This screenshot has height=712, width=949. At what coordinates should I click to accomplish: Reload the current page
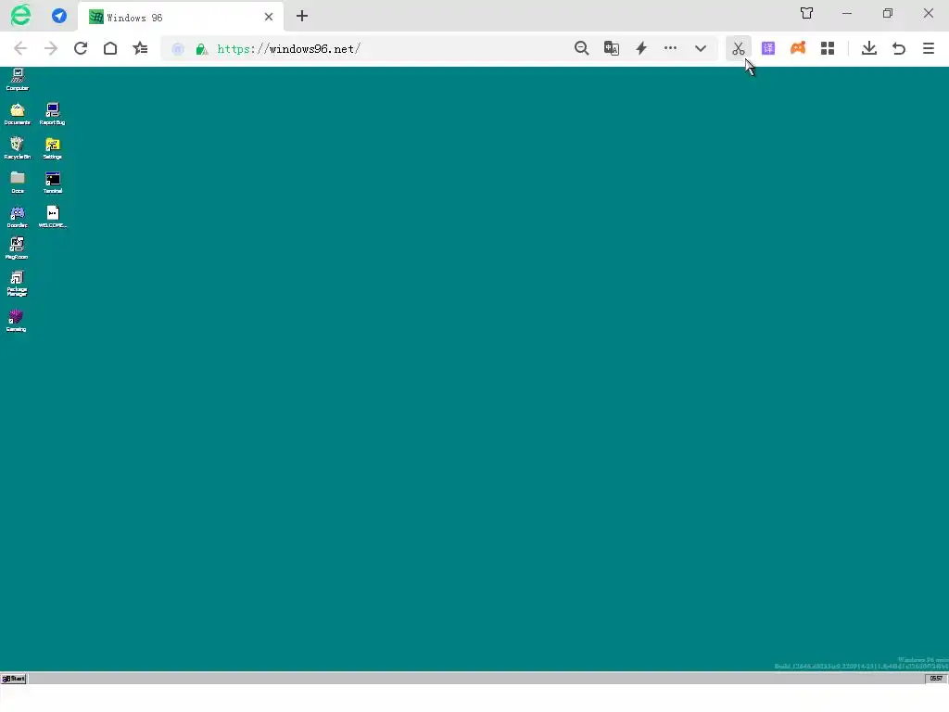coord(81,48)
